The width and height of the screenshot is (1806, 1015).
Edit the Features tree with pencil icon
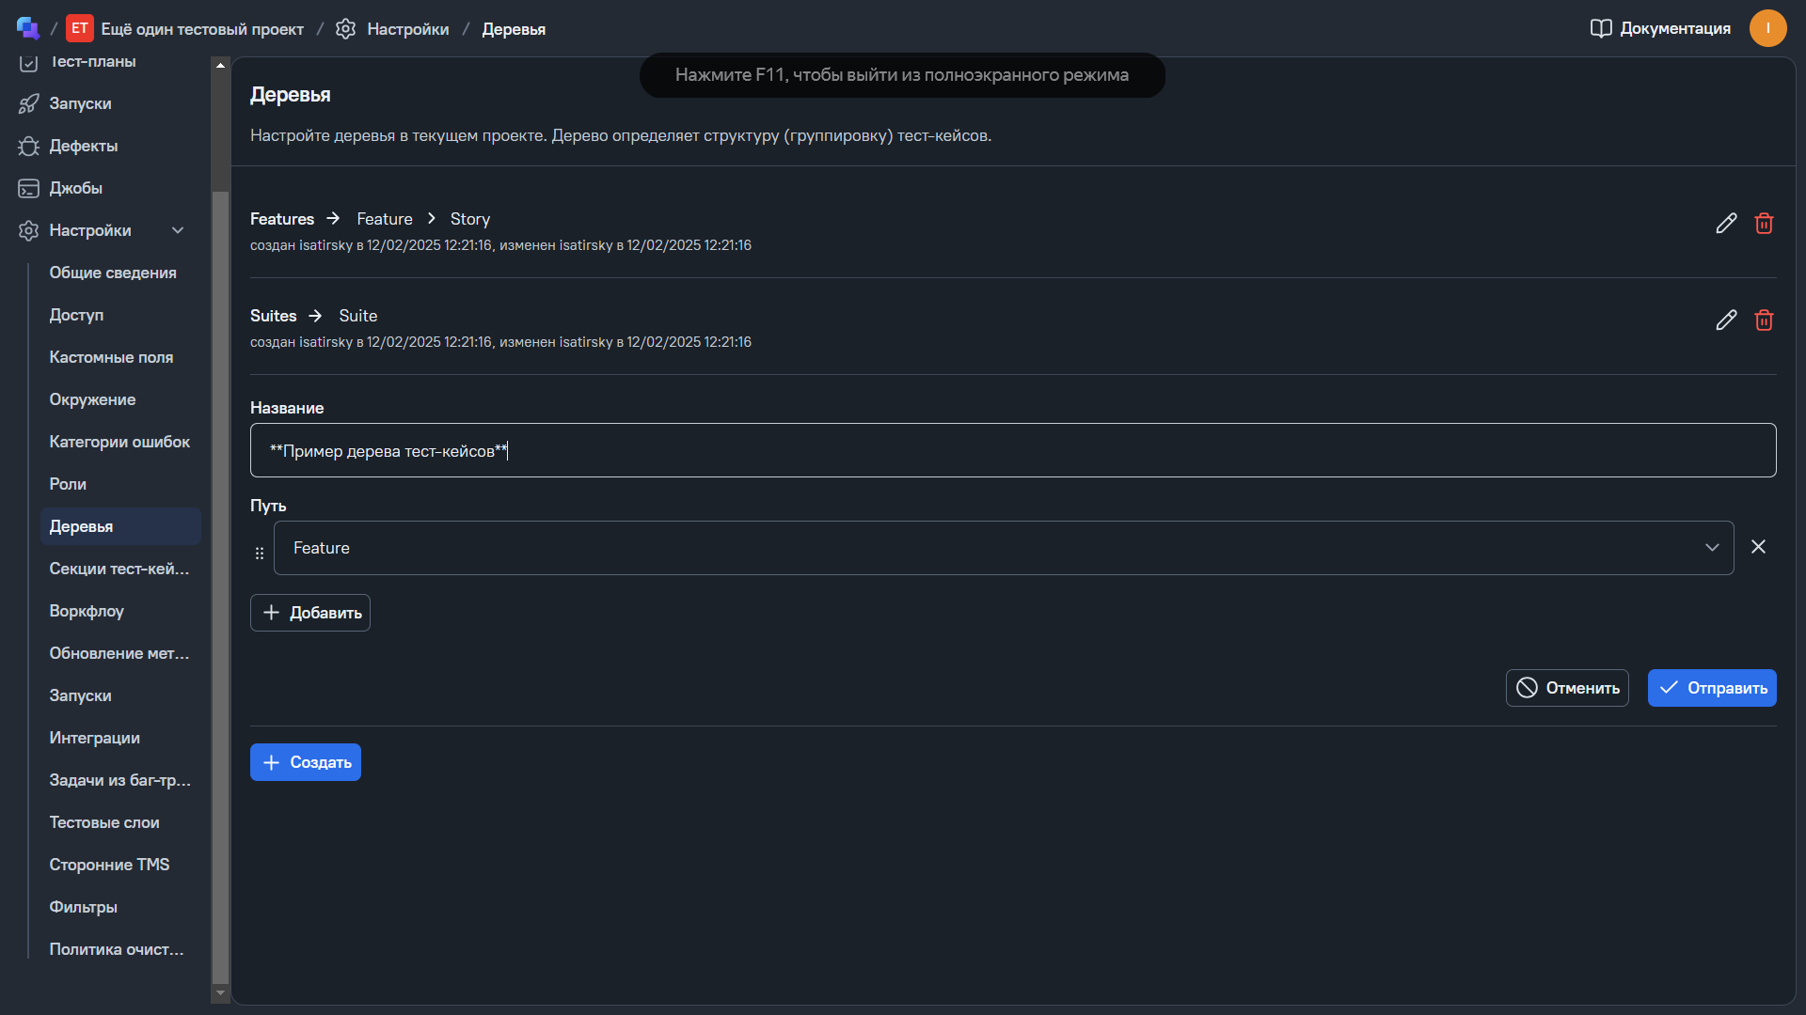(1726, 224)
